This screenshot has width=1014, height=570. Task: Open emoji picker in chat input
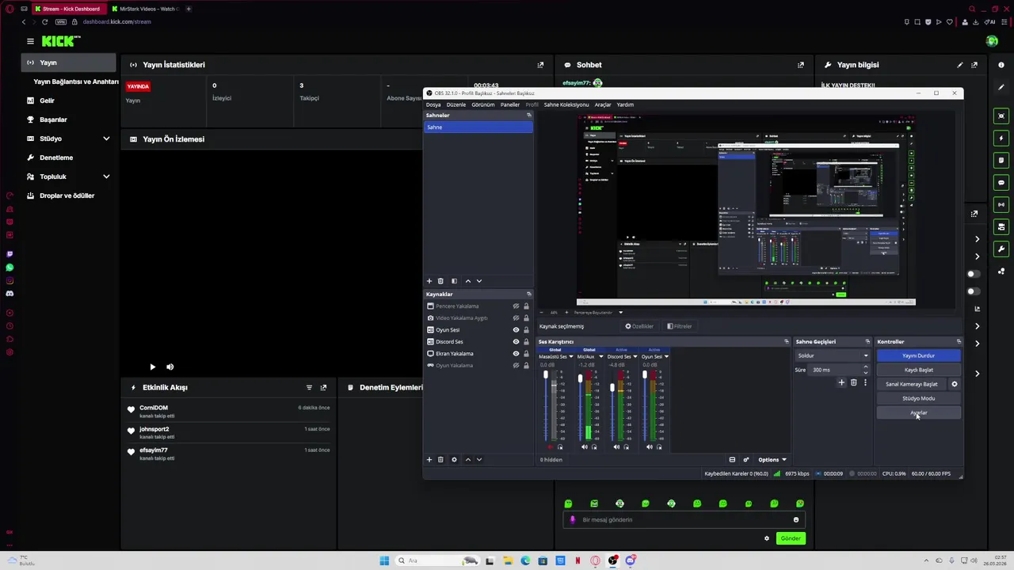pyautogui.click(x=796, y=520)
